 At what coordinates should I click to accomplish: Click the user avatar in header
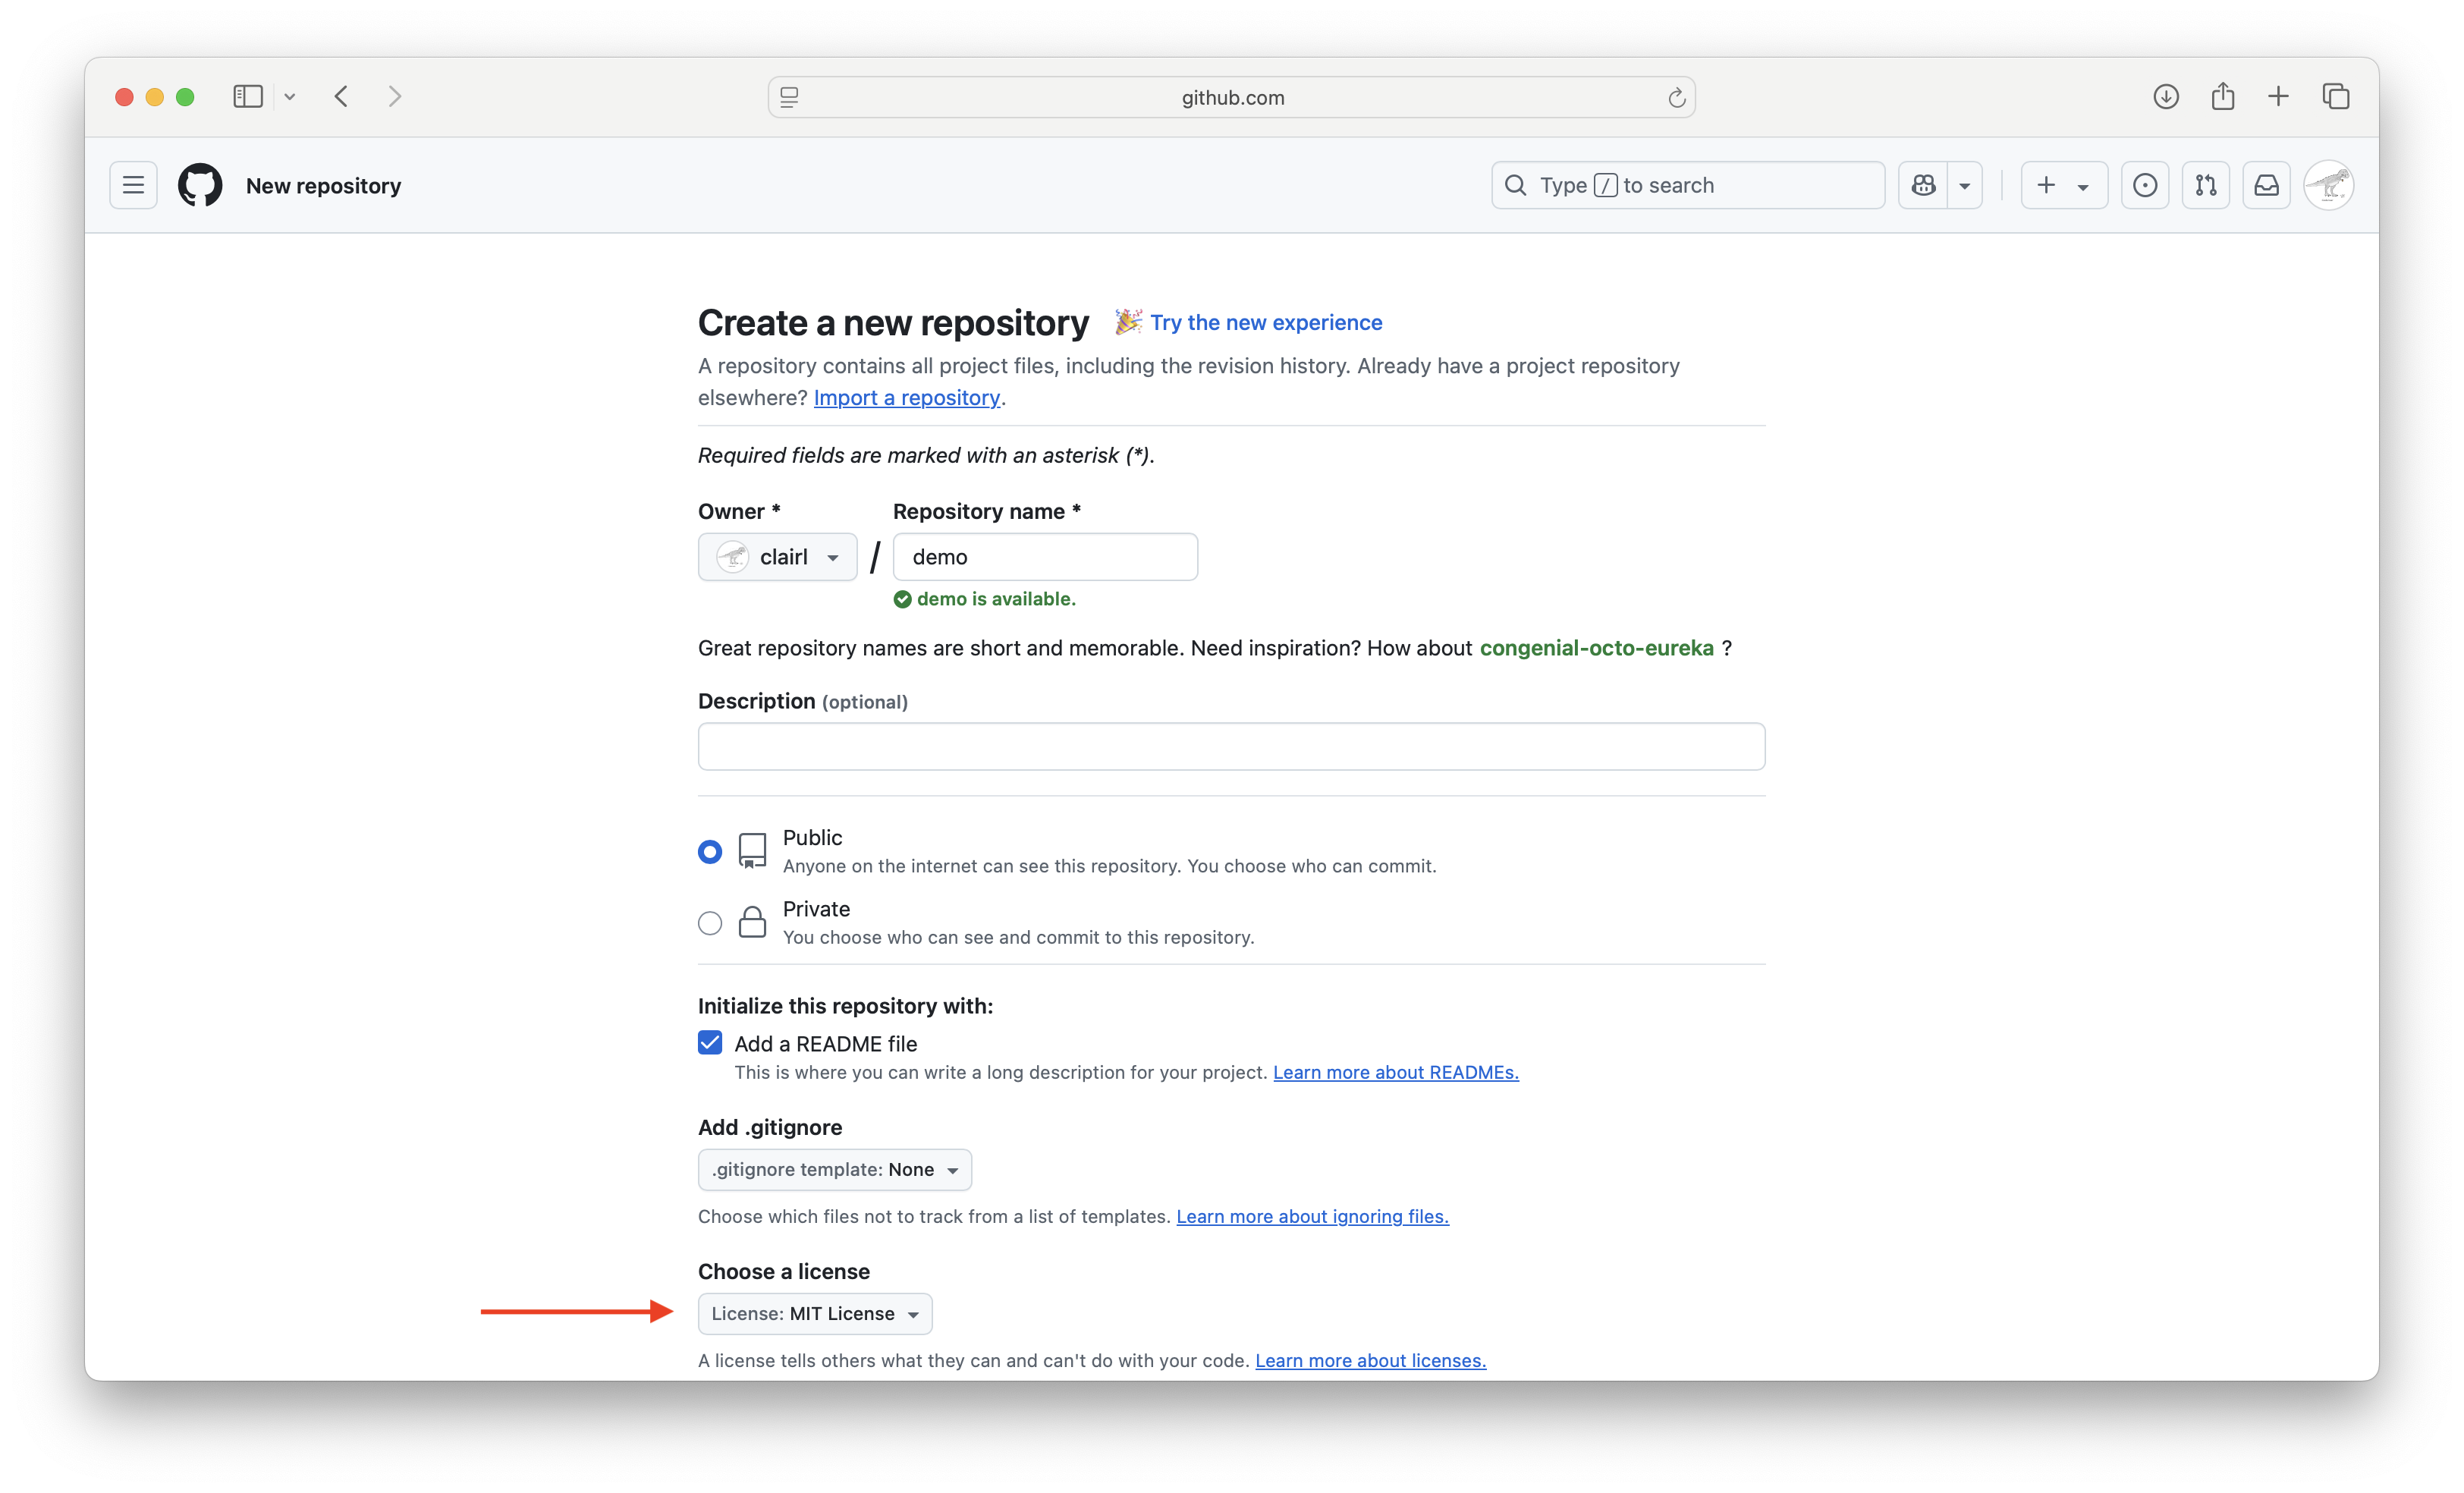2328,185
